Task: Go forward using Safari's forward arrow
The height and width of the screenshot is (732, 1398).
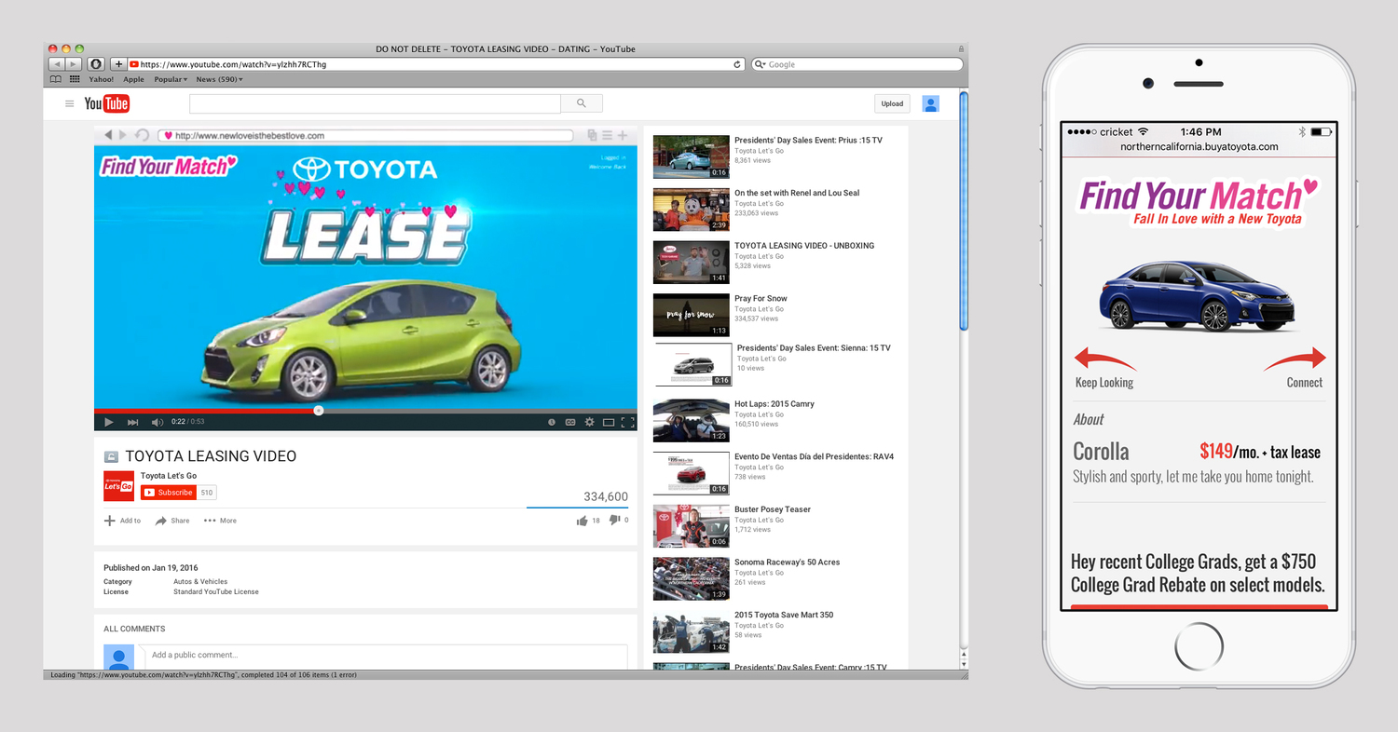Action: [74, 64]
